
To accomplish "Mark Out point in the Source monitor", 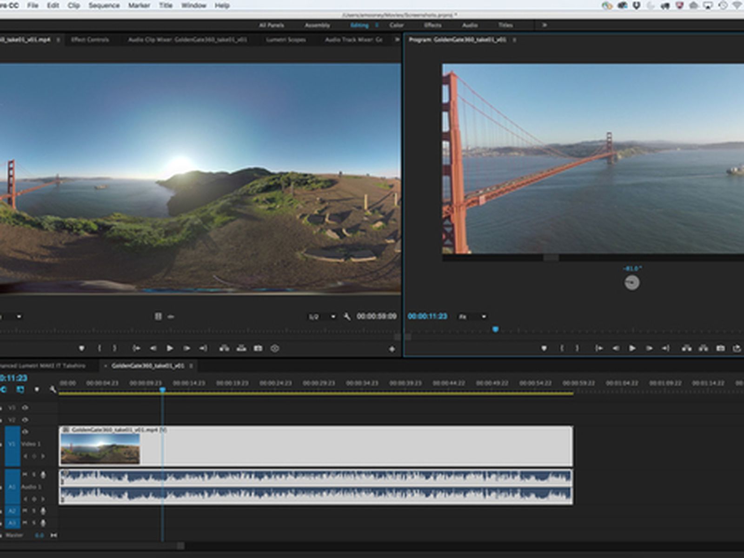I will (114, 348).
